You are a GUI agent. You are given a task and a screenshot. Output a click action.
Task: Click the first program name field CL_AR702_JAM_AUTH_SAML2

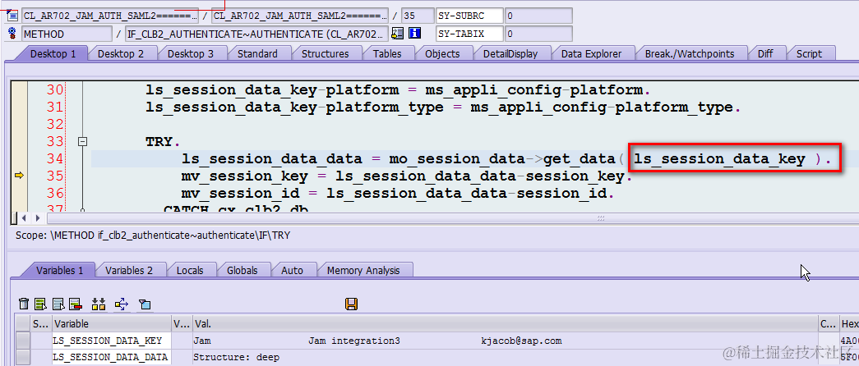pos(110,16)
